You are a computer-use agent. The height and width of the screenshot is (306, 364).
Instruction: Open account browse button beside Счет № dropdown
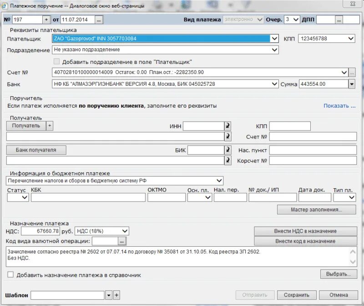point(352,73)
